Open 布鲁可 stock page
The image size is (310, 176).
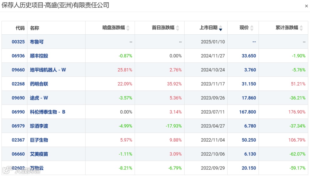click(37, 42)
